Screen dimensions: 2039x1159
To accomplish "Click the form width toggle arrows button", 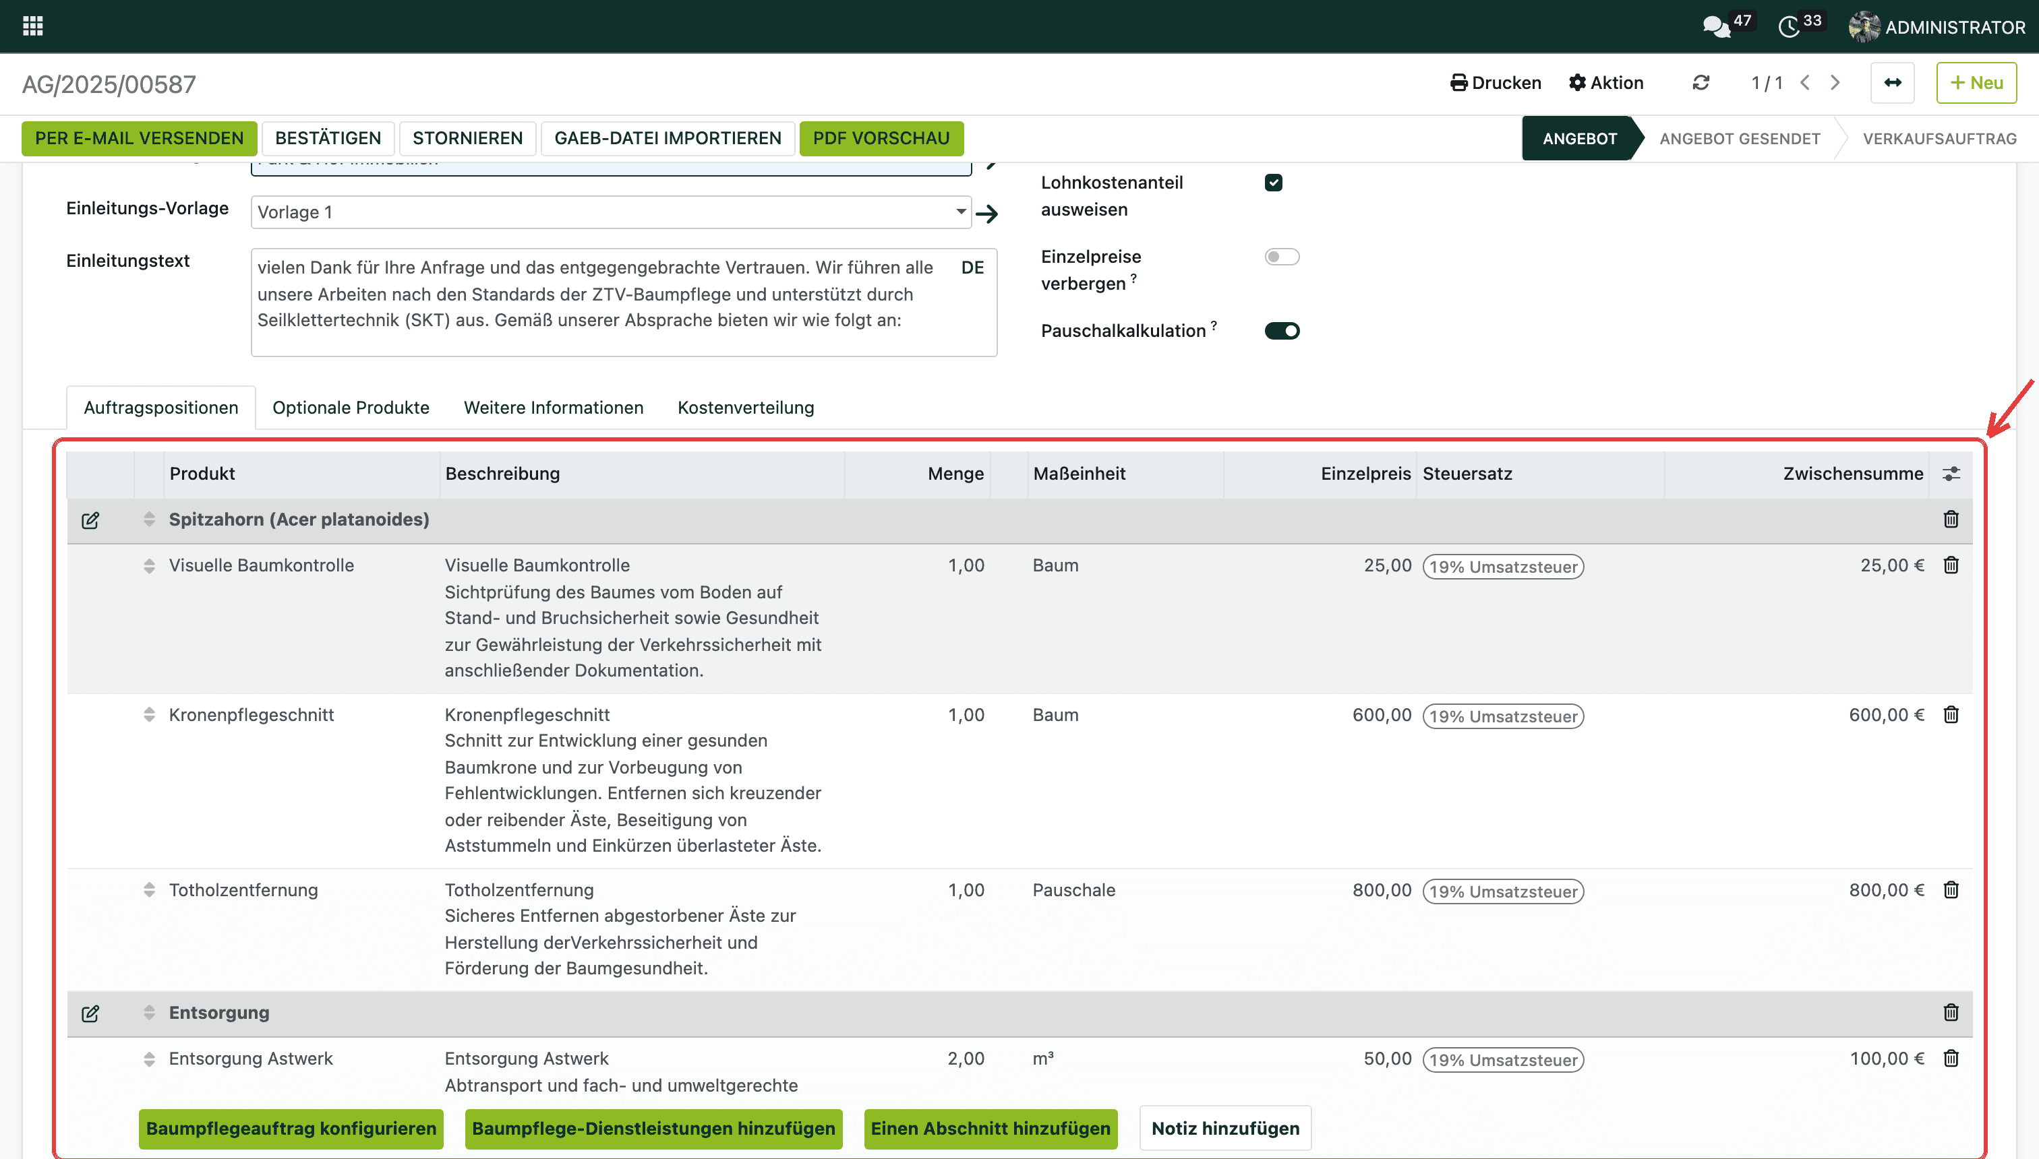I will (x=1893, y=83).
